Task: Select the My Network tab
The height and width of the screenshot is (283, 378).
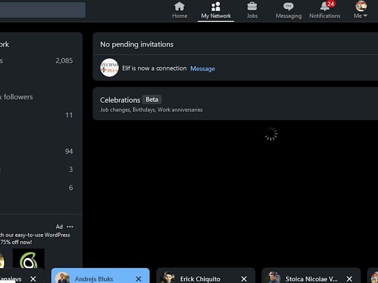Action: tap(216, 10)
